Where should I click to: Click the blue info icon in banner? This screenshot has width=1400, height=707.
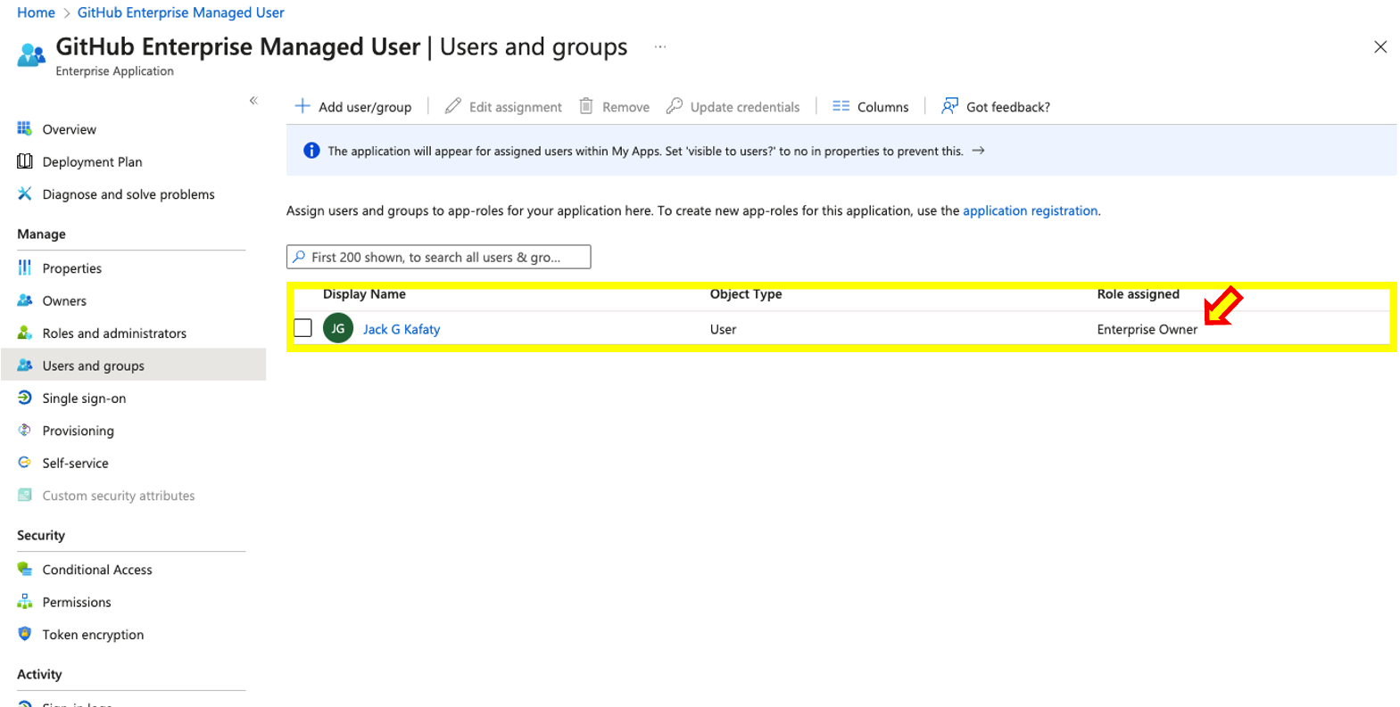[311, 151]
